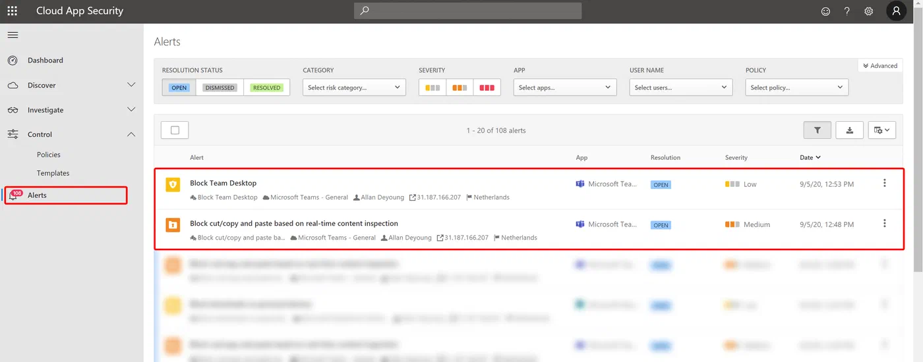Click the orange icon of Block cut/copy alert
This screenshot has width=923, height=362.
point(173,225)
